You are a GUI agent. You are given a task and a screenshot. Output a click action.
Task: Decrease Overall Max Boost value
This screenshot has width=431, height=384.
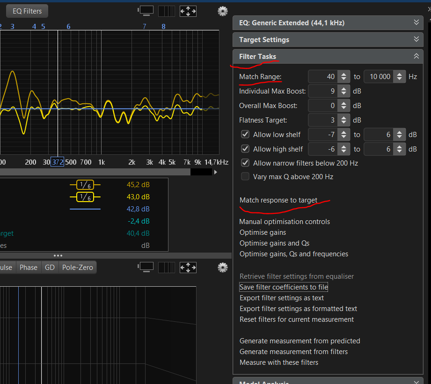tap(343, 108)
